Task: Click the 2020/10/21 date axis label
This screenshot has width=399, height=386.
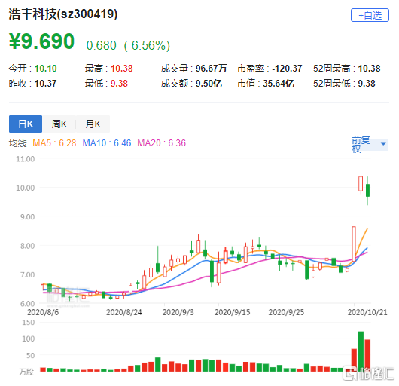Action: click(x=367, y=312)
